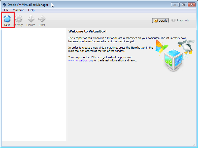
Task: Switch to the Snapshots view
Action: (180, 21)
